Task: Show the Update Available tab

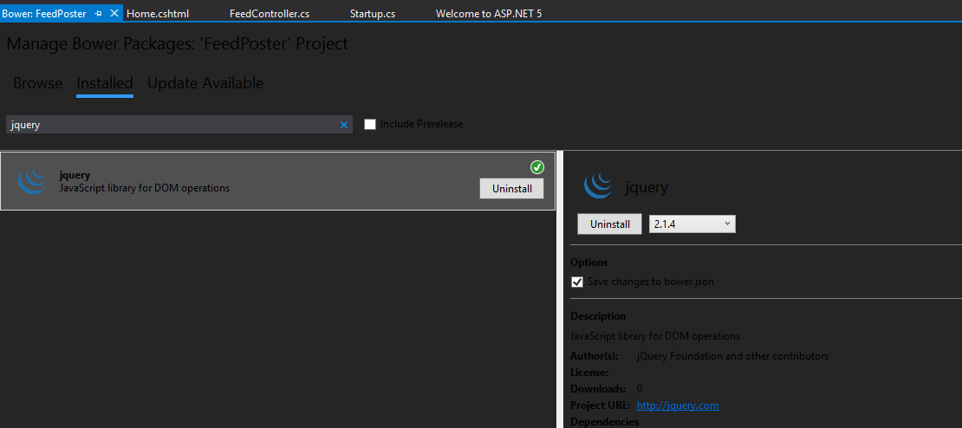Action: pos(205,83)
